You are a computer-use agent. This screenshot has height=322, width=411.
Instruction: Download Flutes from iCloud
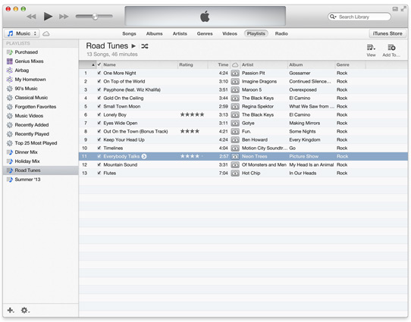[235, 173]
